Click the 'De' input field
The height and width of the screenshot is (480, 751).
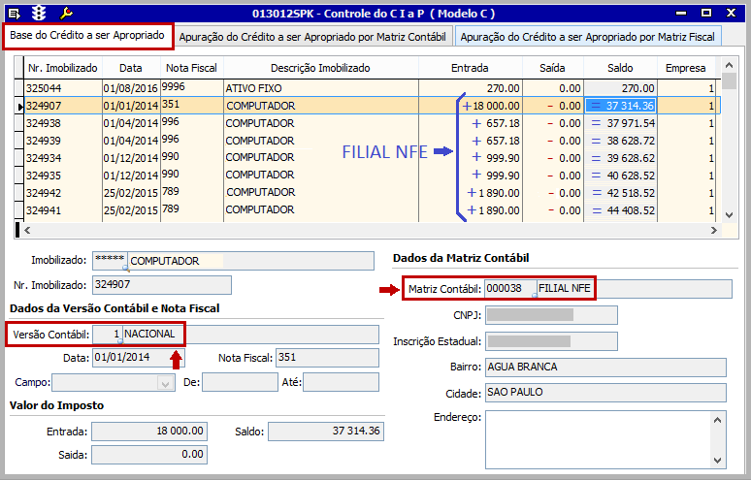(240, 382)
